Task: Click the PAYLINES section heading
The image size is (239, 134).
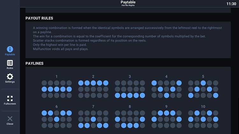Action: click(34, 64)
